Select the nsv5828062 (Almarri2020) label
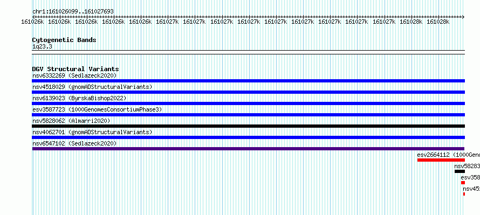The height and width of the screenshot is (215, 480). pyautogui.click(x=71, y=121)
